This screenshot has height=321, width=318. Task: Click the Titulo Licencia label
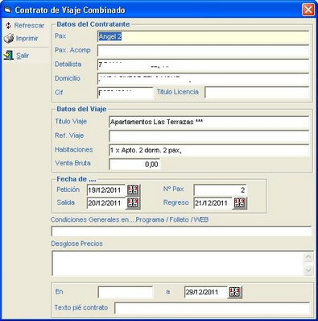178,92
